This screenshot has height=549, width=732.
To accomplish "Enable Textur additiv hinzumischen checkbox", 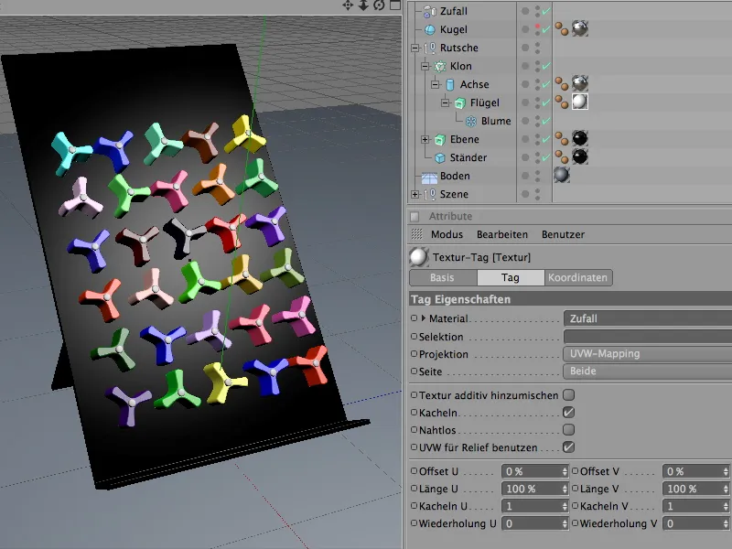I will pyautogui.click(x=568, y=395).
